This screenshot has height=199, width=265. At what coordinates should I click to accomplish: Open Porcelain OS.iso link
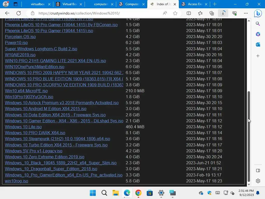pos(20,37)
